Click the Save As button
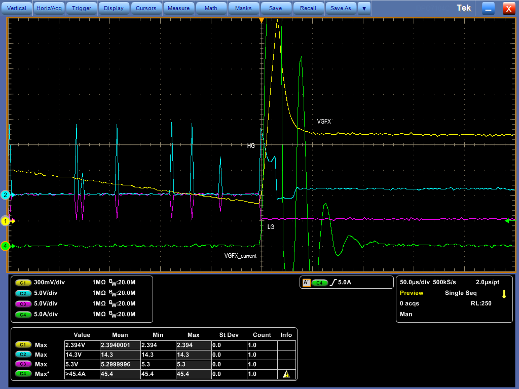The image size is (519, 389). pyautogui.click(x=341, y=8)
